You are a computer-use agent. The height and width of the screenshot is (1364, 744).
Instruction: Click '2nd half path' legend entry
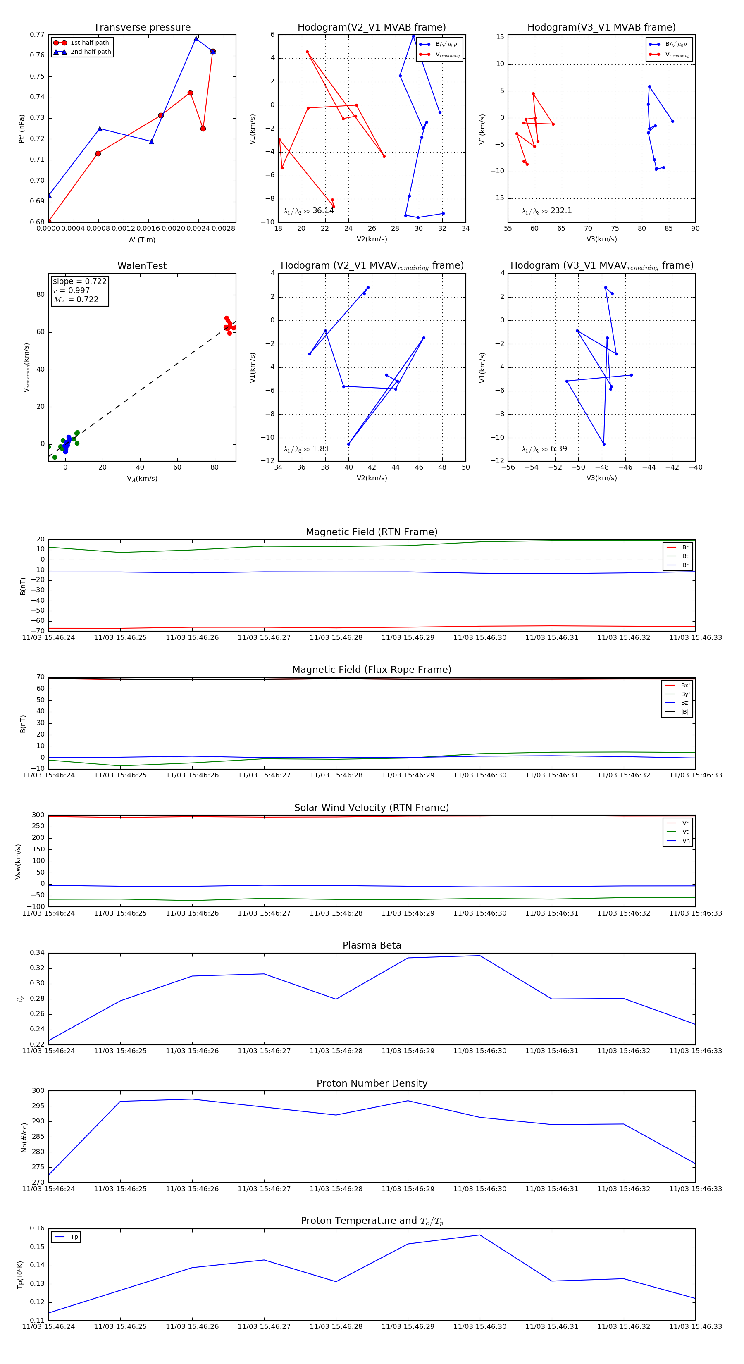83,52
